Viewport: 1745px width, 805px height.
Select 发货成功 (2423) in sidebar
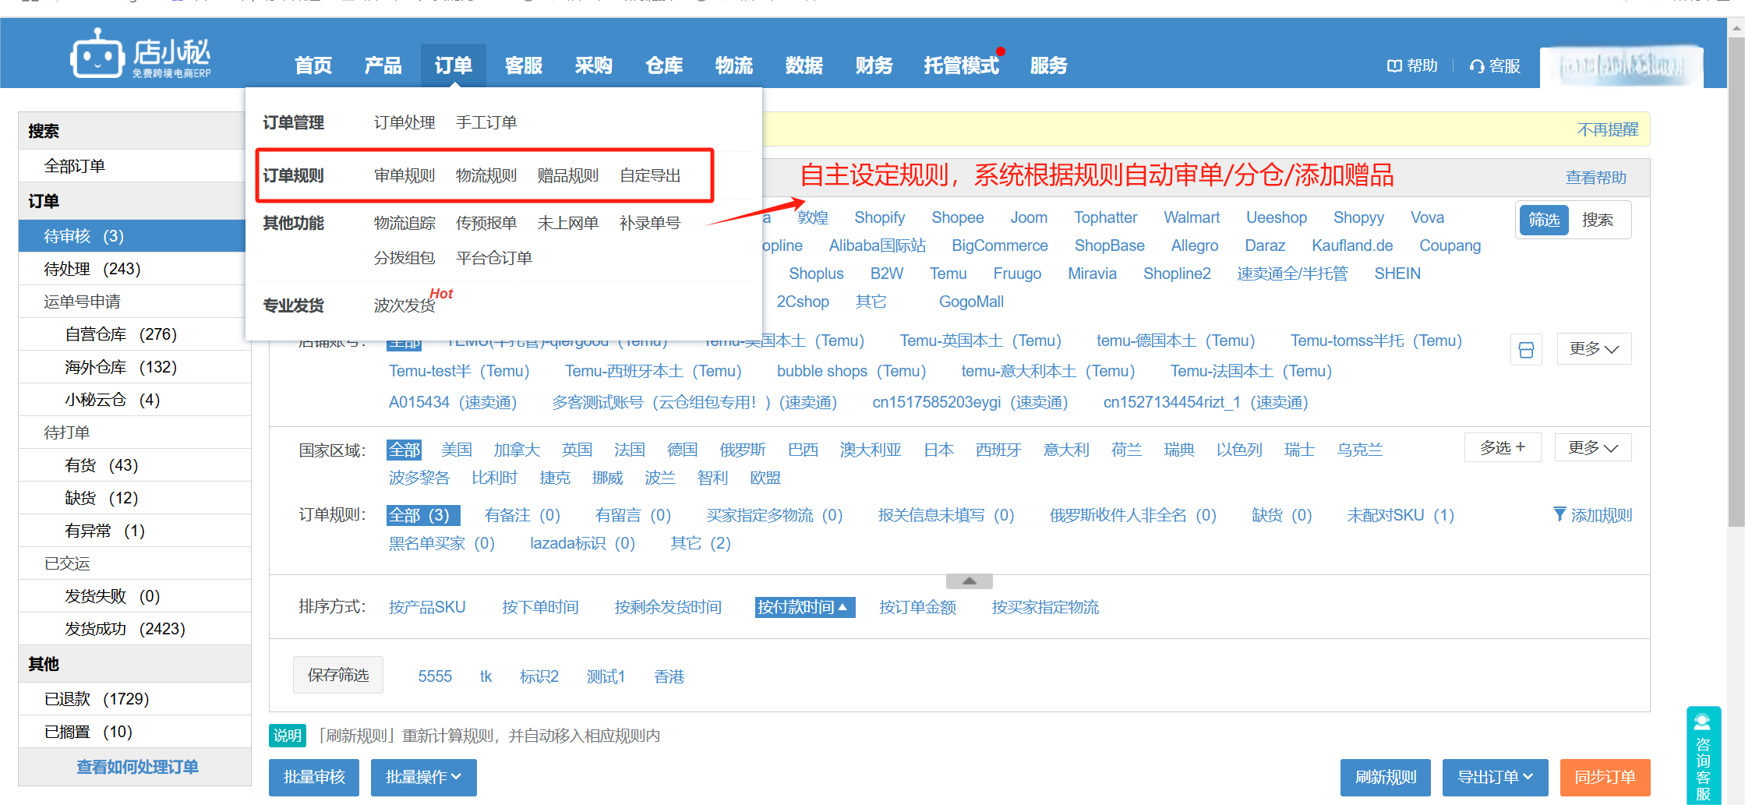134,629
